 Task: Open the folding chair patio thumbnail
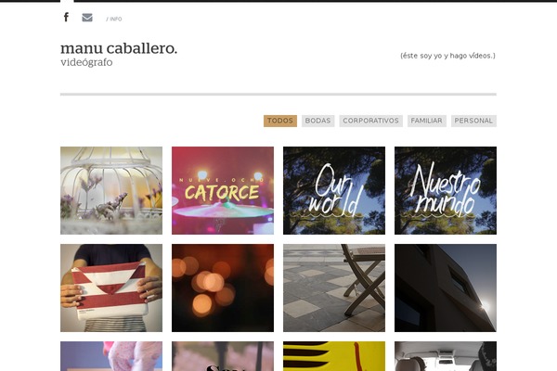click(334, 288)
